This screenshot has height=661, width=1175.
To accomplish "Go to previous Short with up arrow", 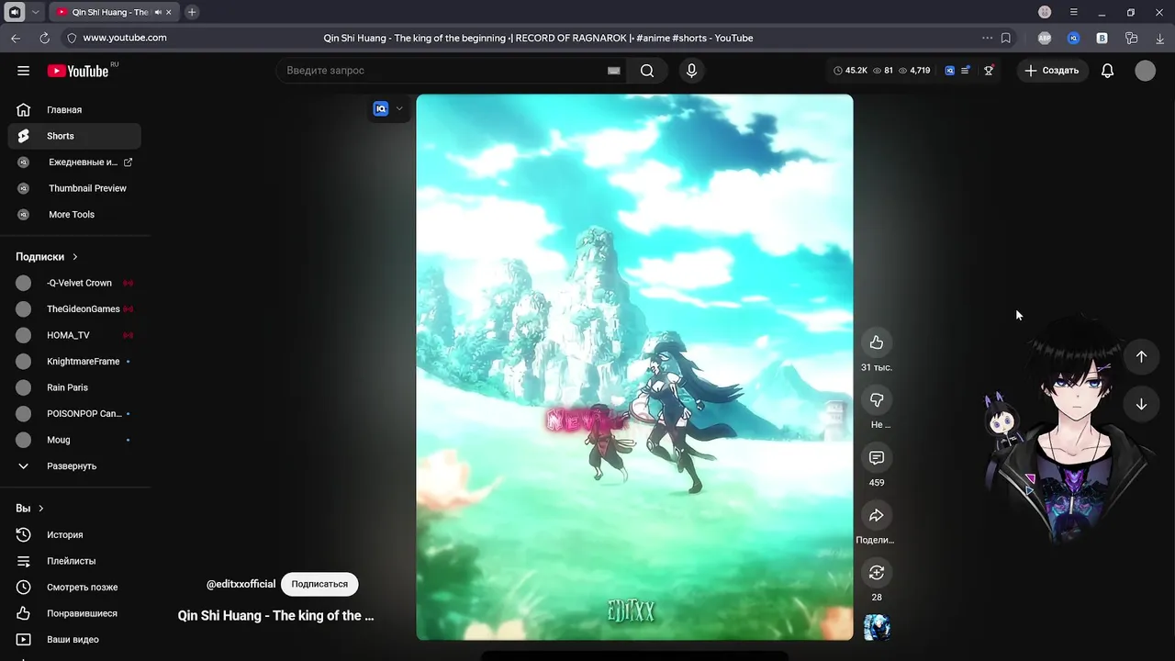I will 1141,356.
